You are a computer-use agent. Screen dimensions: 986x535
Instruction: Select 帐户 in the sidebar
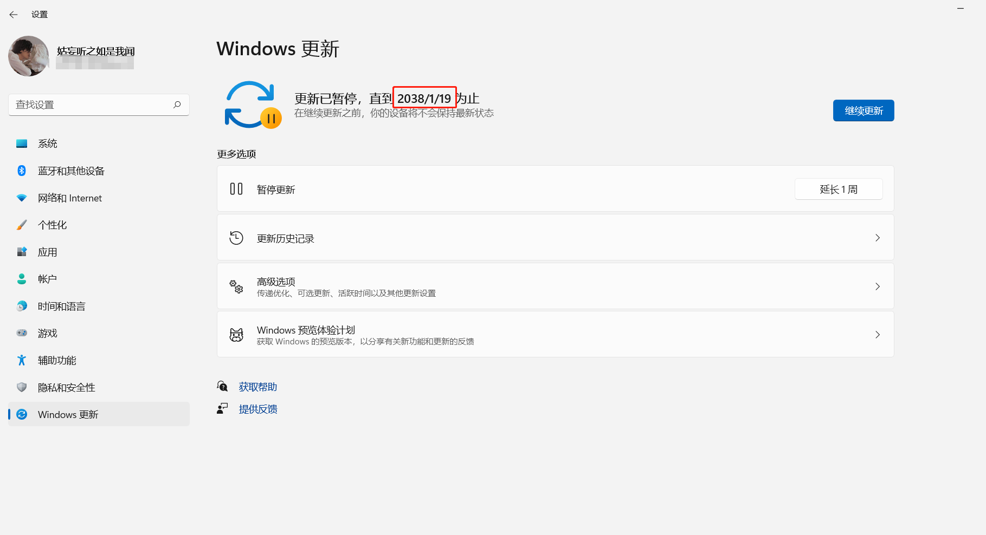tap(99, 279)
